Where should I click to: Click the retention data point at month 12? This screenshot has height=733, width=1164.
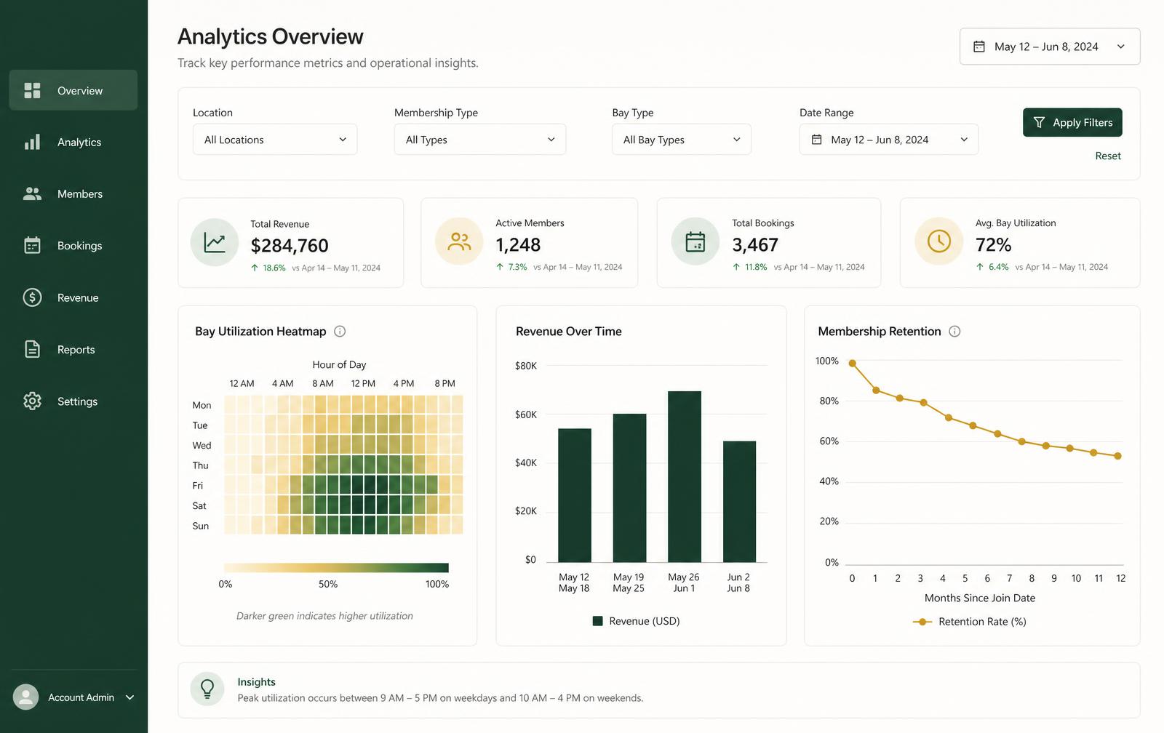[x=1118, y=456]
